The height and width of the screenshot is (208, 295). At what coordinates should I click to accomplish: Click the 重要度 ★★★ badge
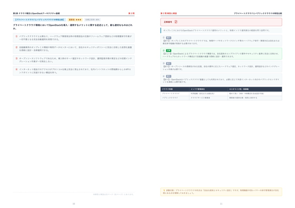click(x=75, y=20)
